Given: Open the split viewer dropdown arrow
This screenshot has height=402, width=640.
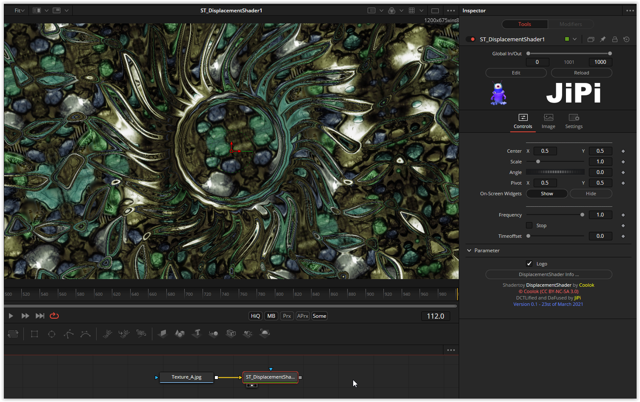Looking at the screenshot, I should coord(46,11).
